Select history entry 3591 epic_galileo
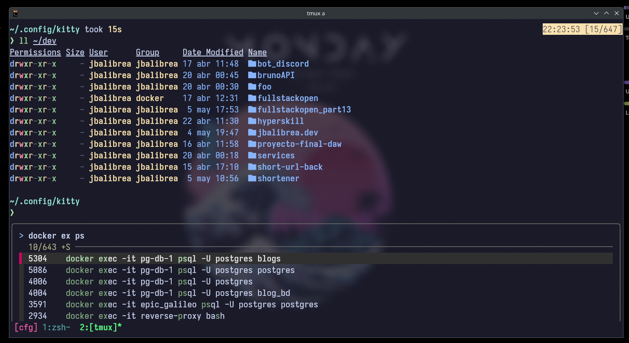This screenshot has height=343, width=629. click(x=316, y=304)
